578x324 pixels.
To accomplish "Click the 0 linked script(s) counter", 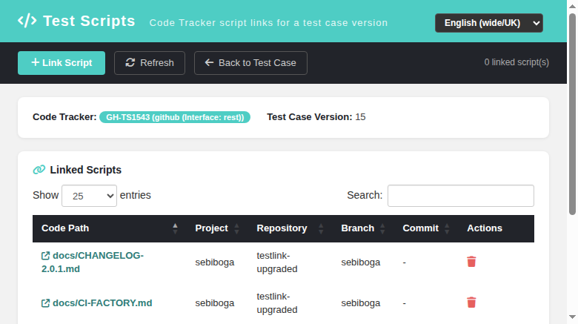I will [x=516, y=62].
